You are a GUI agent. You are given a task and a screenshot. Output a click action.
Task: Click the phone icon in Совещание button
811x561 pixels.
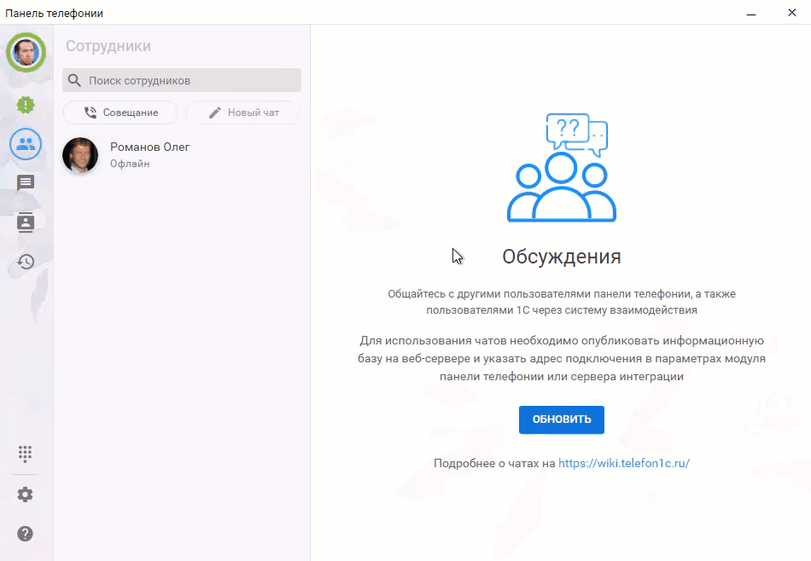coord(90,112)
